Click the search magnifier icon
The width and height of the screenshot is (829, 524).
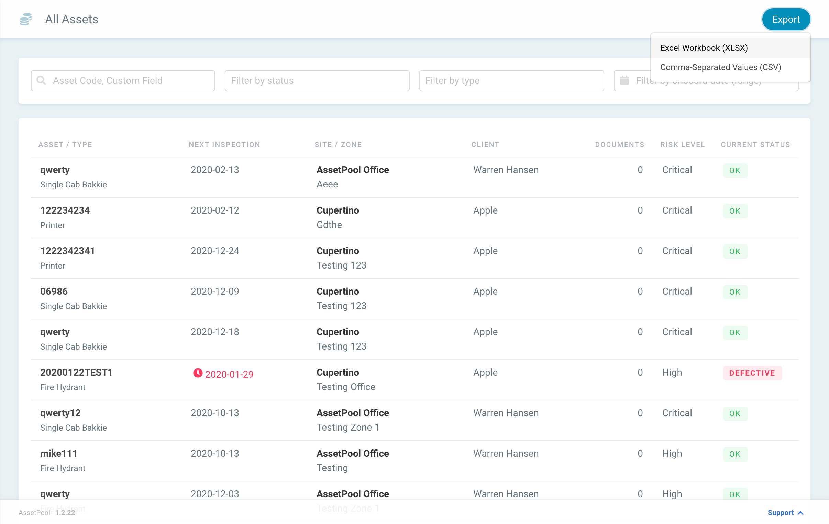[x=41, y=80]
